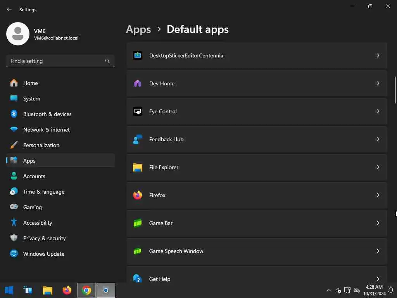
Task: Click the Game Bar icon
Action: pyautogui.click(x=137, y=223)
